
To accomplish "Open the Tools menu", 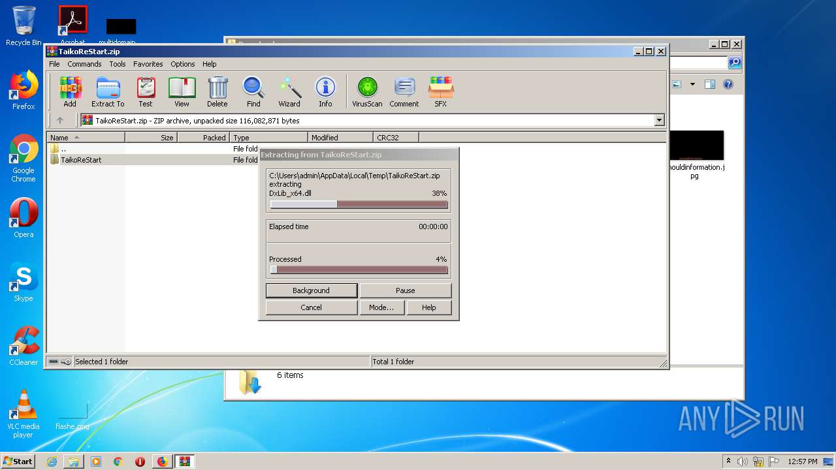I will pyautogui.click(x=118, y=64).
